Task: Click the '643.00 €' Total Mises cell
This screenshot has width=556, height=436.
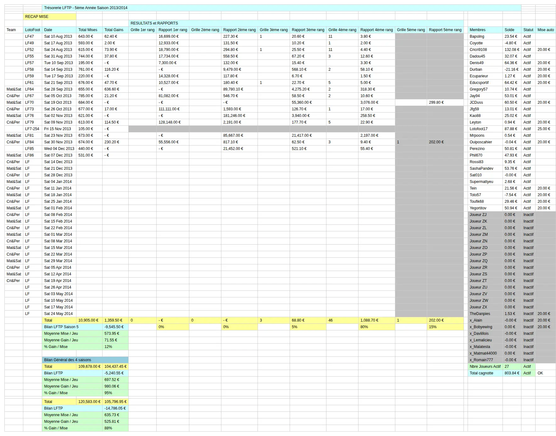Action: coord(89,36)
